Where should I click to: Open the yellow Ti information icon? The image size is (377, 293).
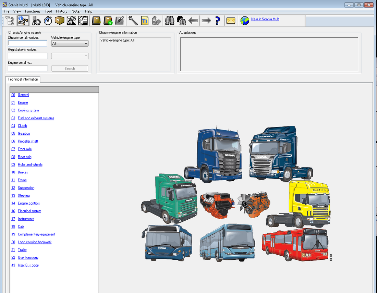(145, 21)
